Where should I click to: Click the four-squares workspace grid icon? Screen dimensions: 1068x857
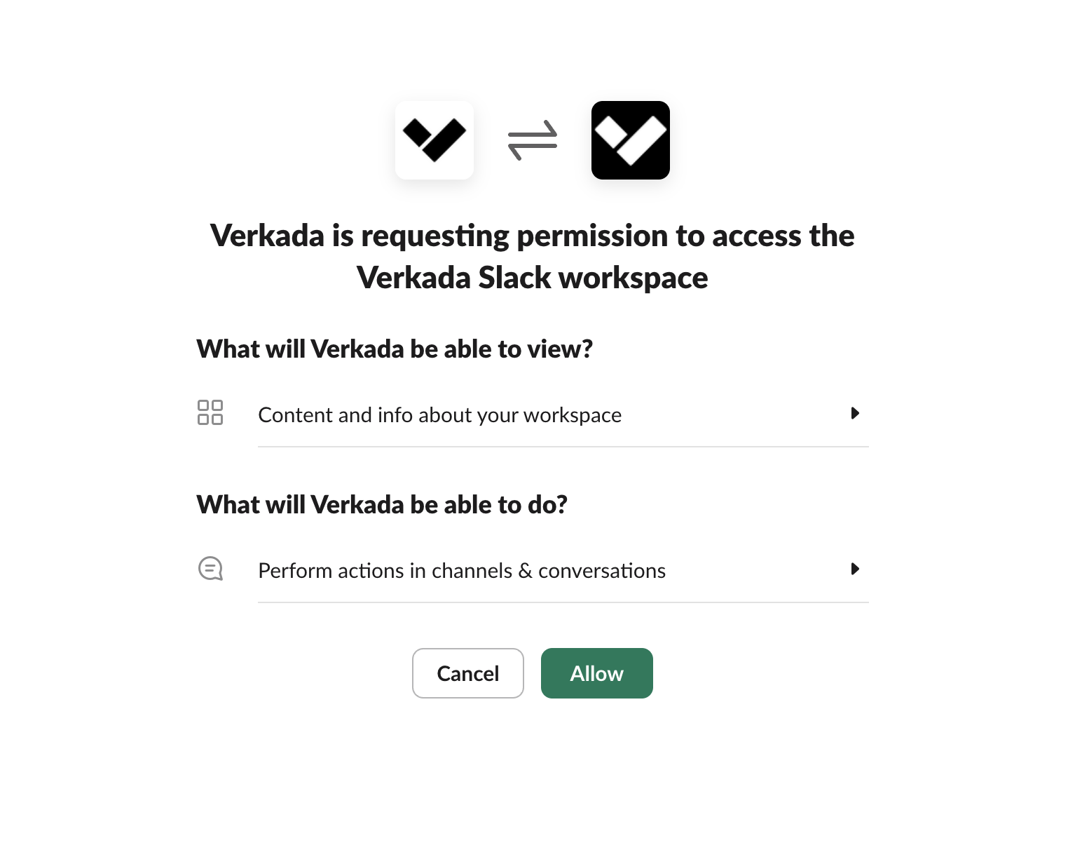point(210,413)
